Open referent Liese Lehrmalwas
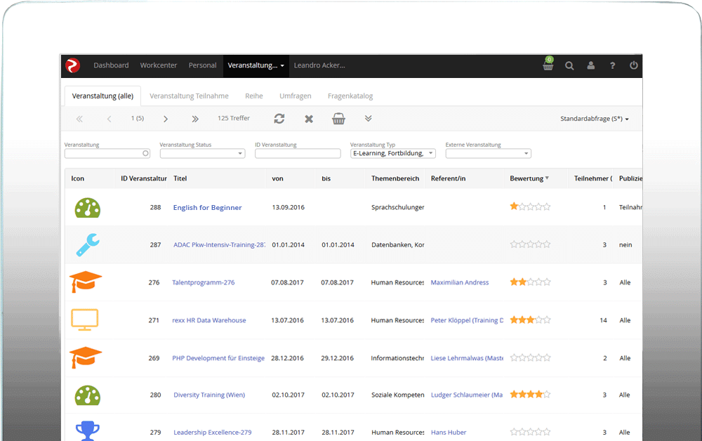This screenshot has width=702, height=441. [467, 358]
